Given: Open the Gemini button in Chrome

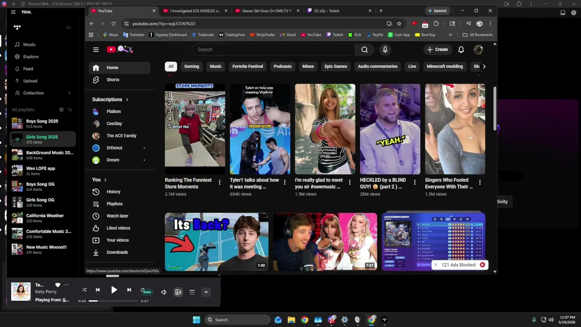Looking at the screenshot, I should point(438,10).
